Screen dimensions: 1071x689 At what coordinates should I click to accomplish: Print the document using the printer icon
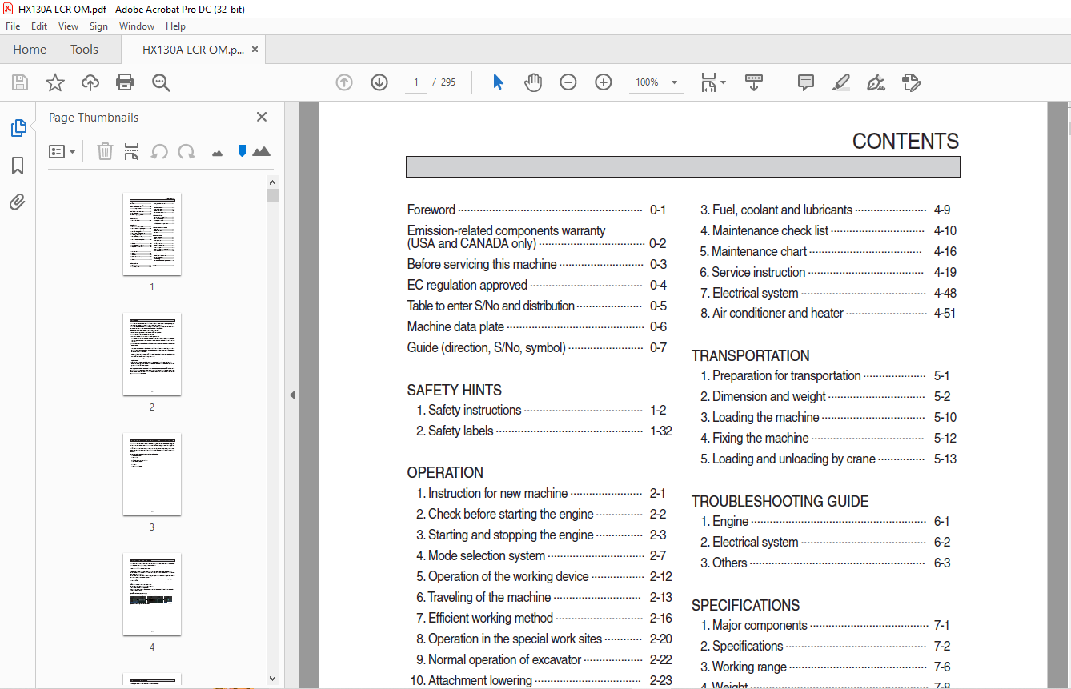click(x=125, y=82)
